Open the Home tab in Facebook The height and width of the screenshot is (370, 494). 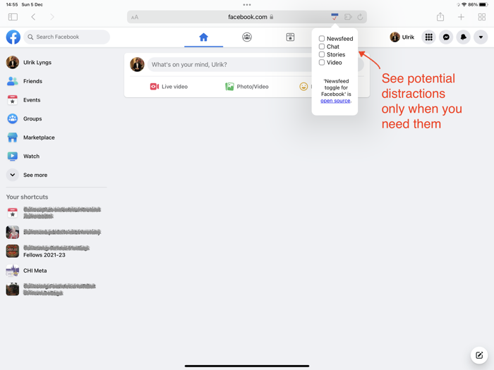203,37
